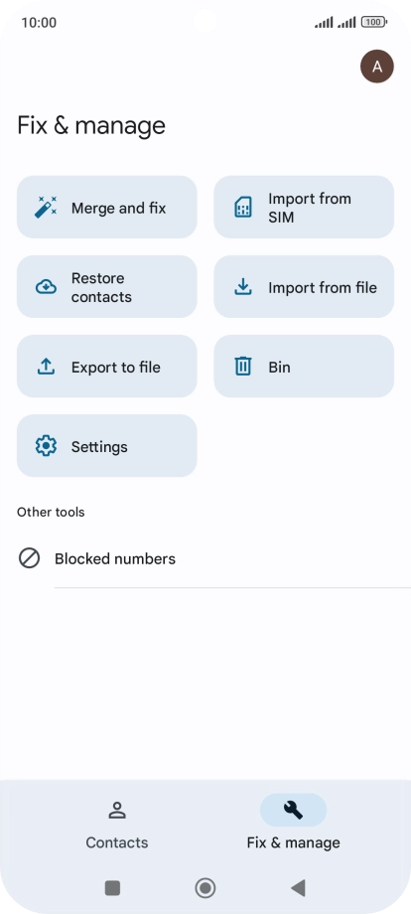Tap the magic wand Merge and fix icon
The height and width of the screenshot is (914, 411).
46,208
